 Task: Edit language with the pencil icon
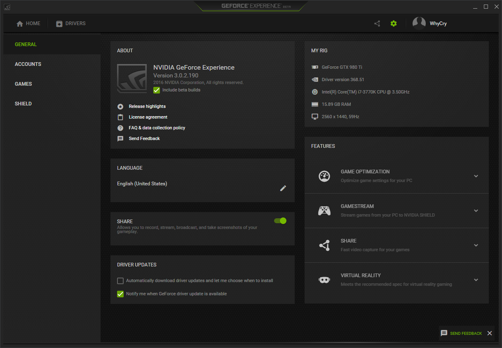[x=283, y=188]
